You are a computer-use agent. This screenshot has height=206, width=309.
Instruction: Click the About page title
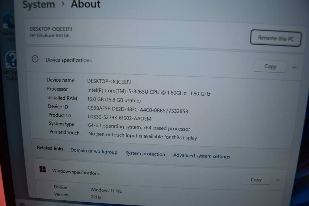(86, 4)
